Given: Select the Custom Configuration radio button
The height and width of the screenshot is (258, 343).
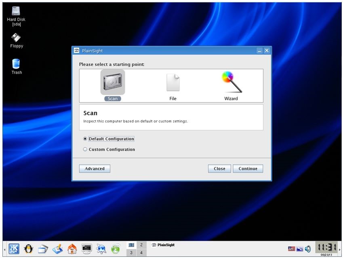Looking at the screenshot, I should click(85, 149).
